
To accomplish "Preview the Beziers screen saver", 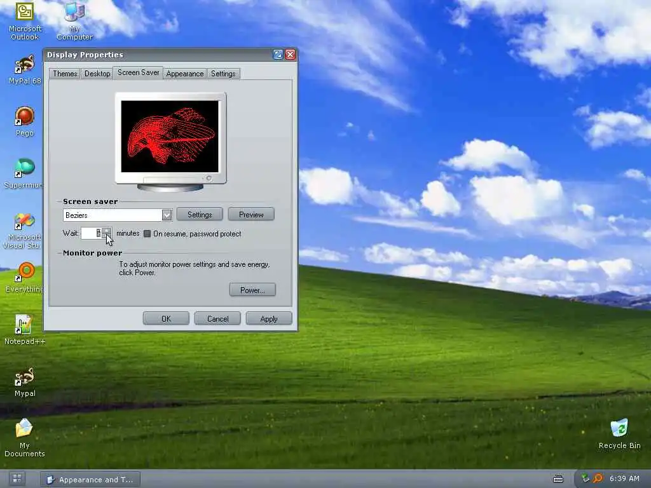I will click(x=251, y=215).
